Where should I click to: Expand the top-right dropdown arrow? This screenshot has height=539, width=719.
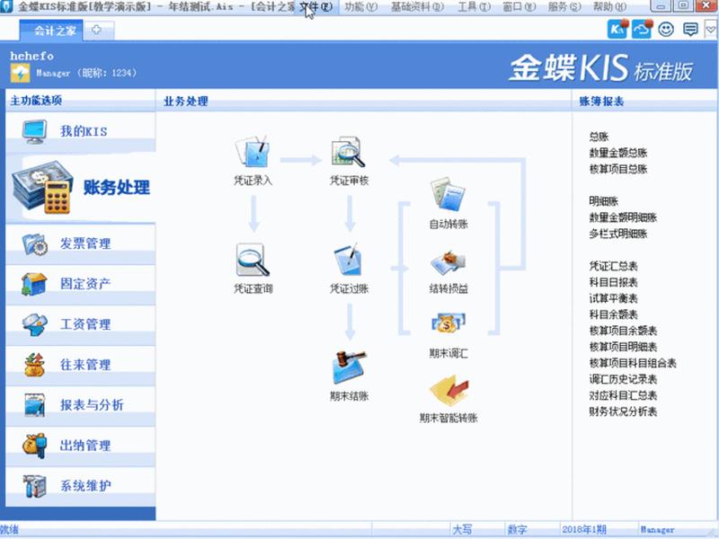(711, 30)
